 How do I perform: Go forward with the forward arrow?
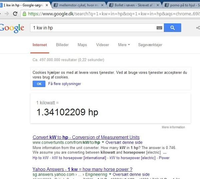[7, 14]
